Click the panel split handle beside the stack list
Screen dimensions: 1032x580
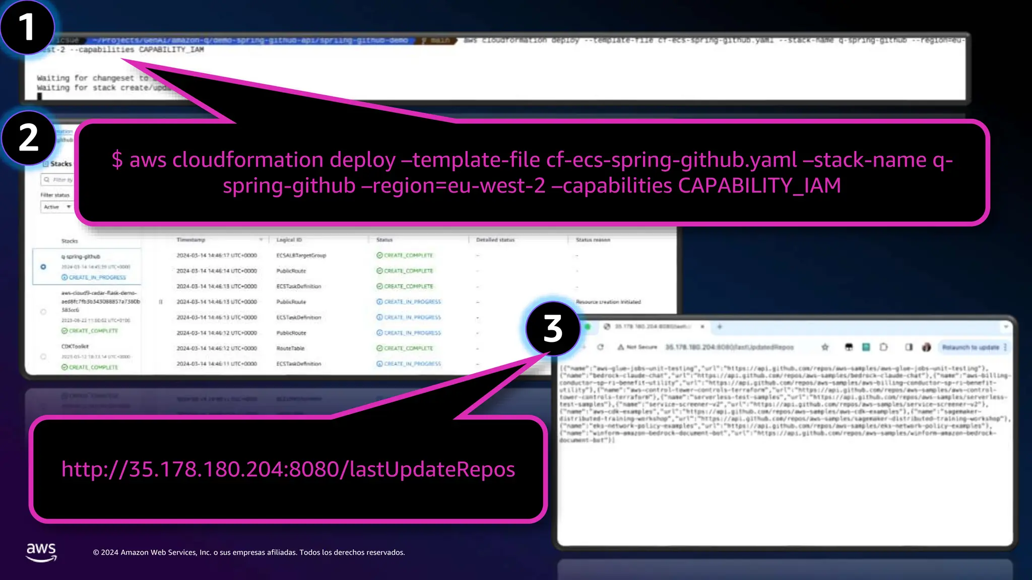point(161,302)
